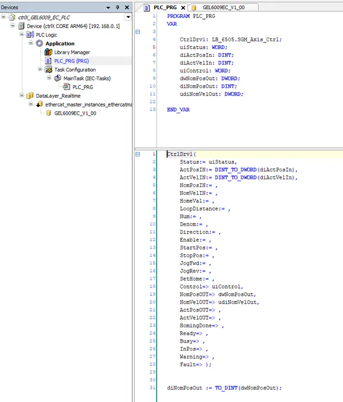Viewport: 343px width, 402px height.
Task: Click the Task Configuration icon
Action: pyautogui.click(x=48, y=70)
